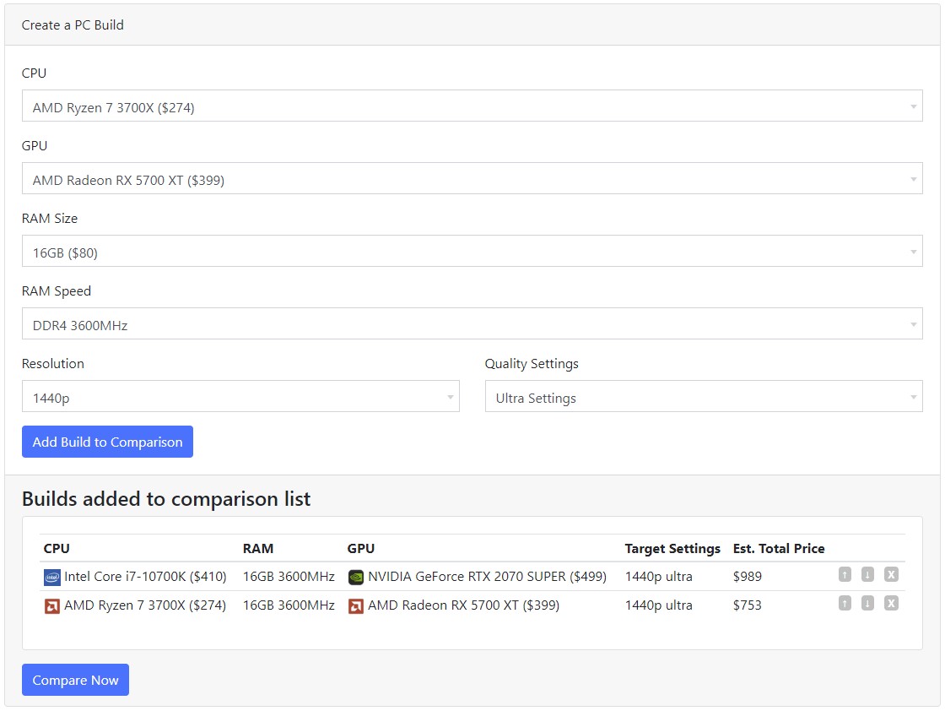Click the $753 total price value
Image resolution: width=945 pixels, height=711 pixels.
tap(748, 605)
